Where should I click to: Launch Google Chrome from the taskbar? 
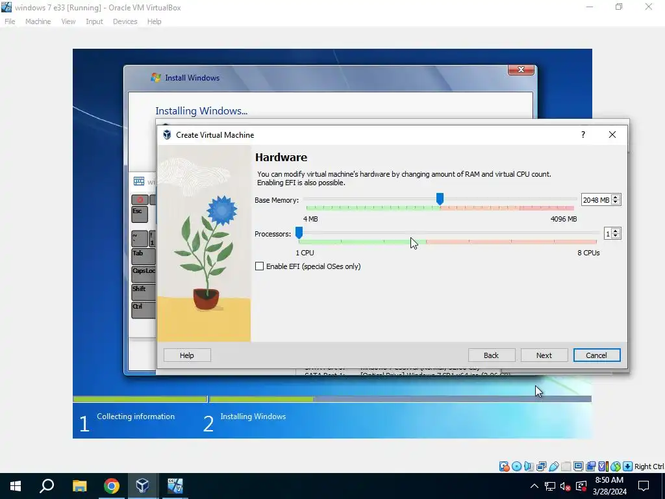(x=111, y=486)
